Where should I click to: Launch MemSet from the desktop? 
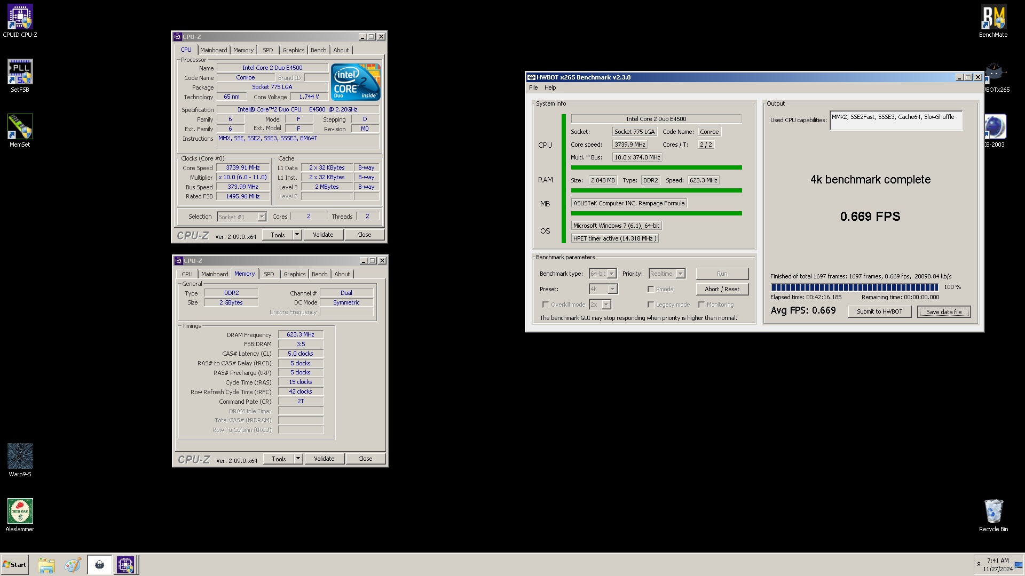[x=20, y=131]
